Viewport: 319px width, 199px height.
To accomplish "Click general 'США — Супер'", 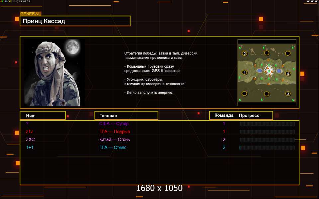I will pos(114,124).
